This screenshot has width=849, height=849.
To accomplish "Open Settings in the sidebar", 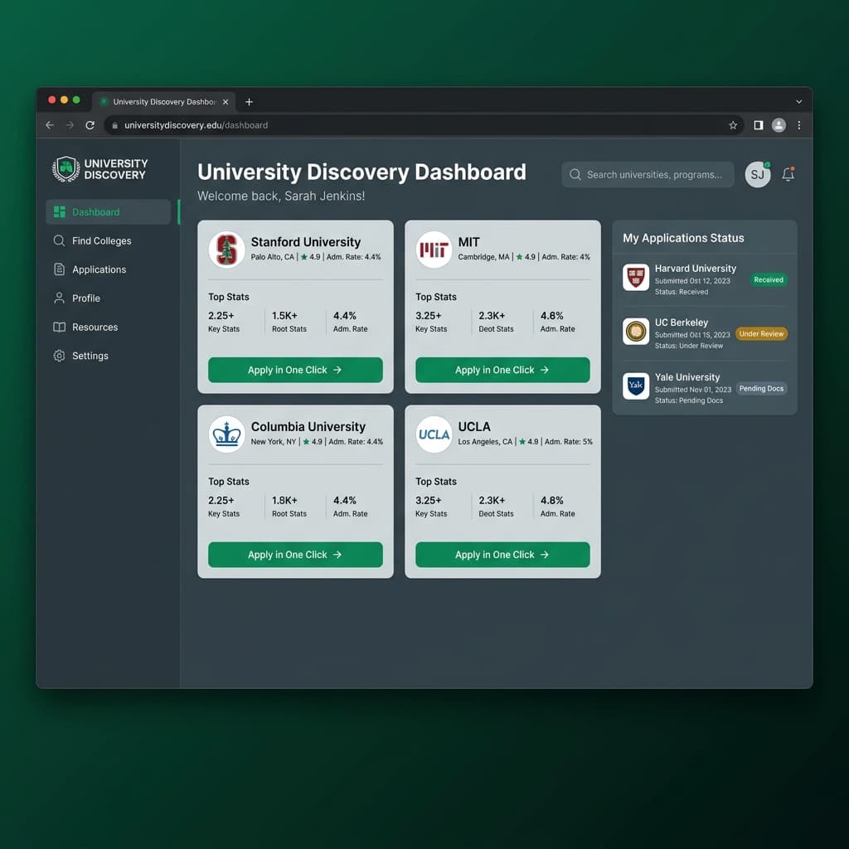I will [109, 355].
